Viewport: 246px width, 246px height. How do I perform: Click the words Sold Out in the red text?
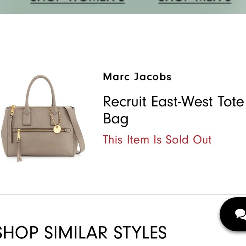click(189, 140)
